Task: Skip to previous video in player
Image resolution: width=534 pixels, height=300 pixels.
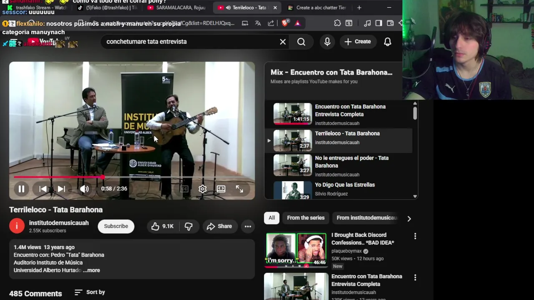Action: [43, 189]
